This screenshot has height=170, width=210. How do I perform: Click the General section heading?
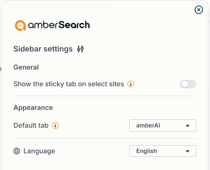point(26,67)
